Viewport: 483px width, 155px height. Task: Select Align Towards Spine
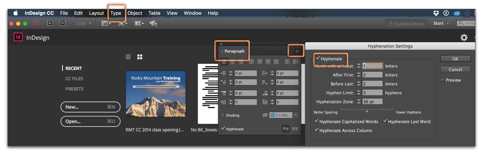pyautogui.click(x=287, y=62)
